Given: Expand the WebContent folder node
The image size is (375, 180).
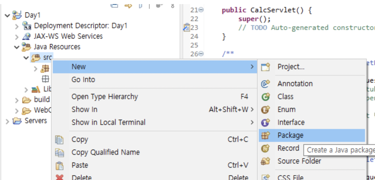Looking at the screenshot, I should click(17, 111).
